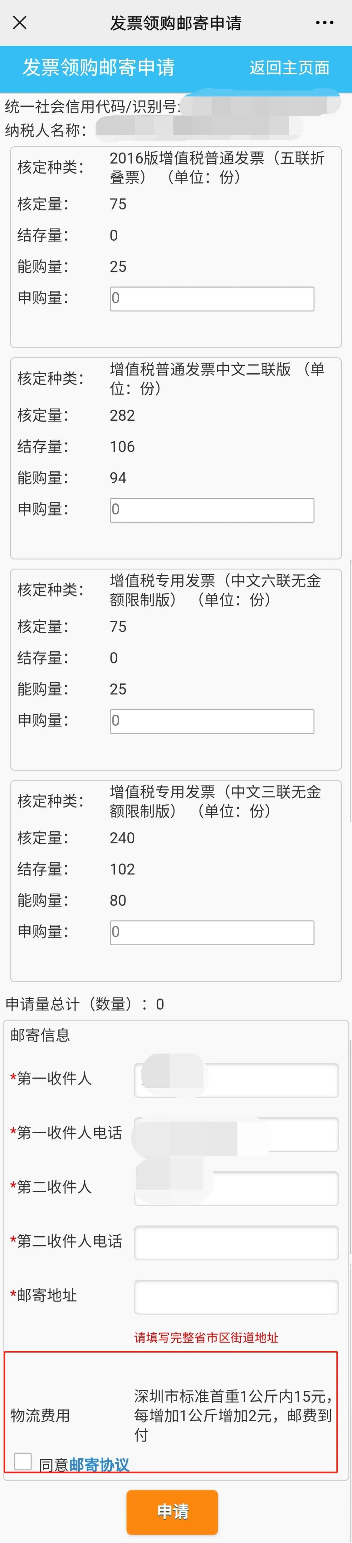Select the 第二收件人 name field
The image size is (352, 1543).
tap(236, 1188)
